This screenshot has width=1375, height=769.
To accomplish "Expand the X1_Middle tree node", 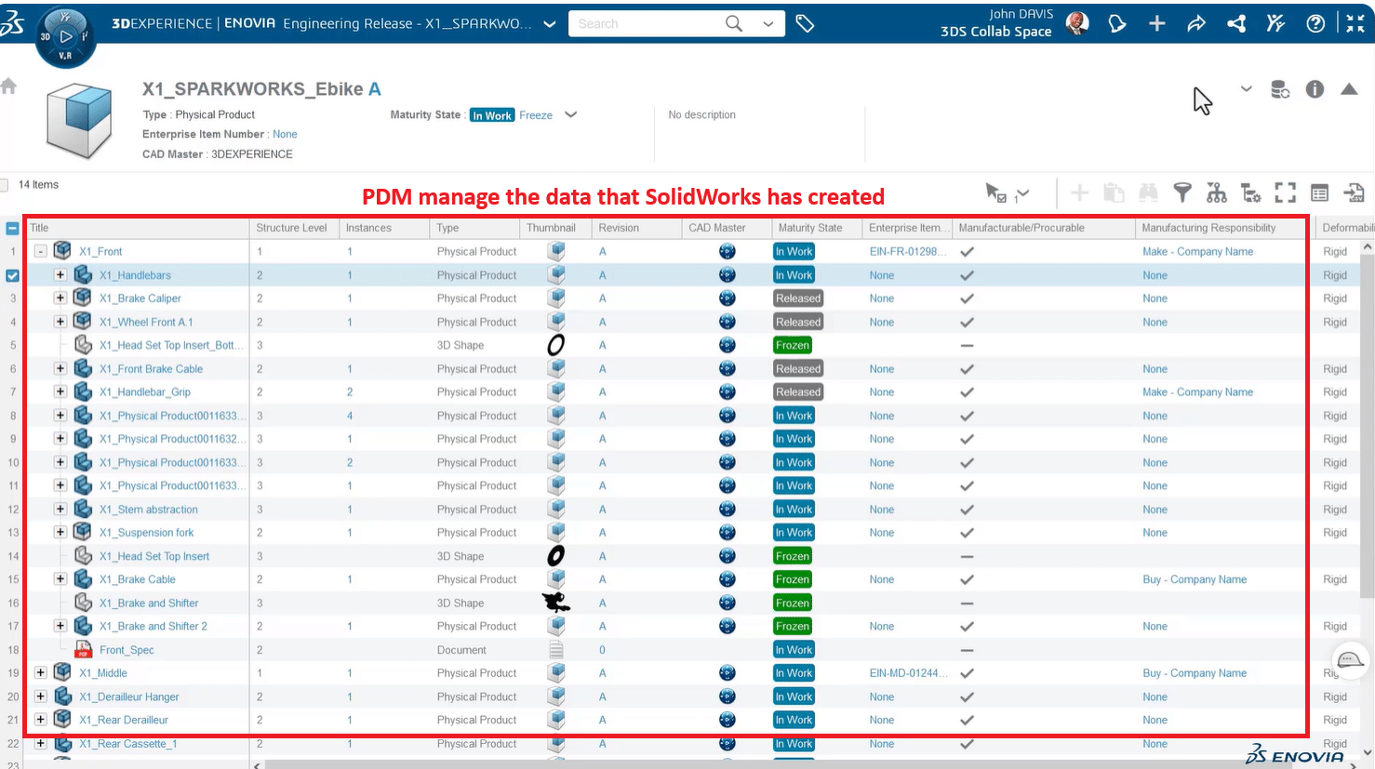I will 40,673.
